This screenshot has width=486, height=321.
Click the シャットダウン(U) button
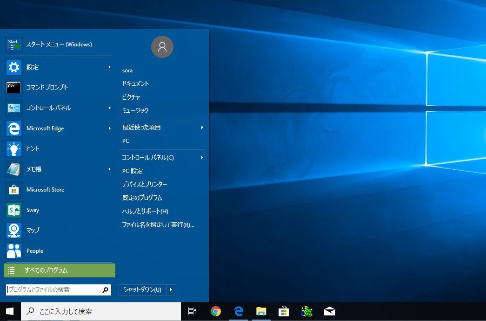tap(142, 290)
